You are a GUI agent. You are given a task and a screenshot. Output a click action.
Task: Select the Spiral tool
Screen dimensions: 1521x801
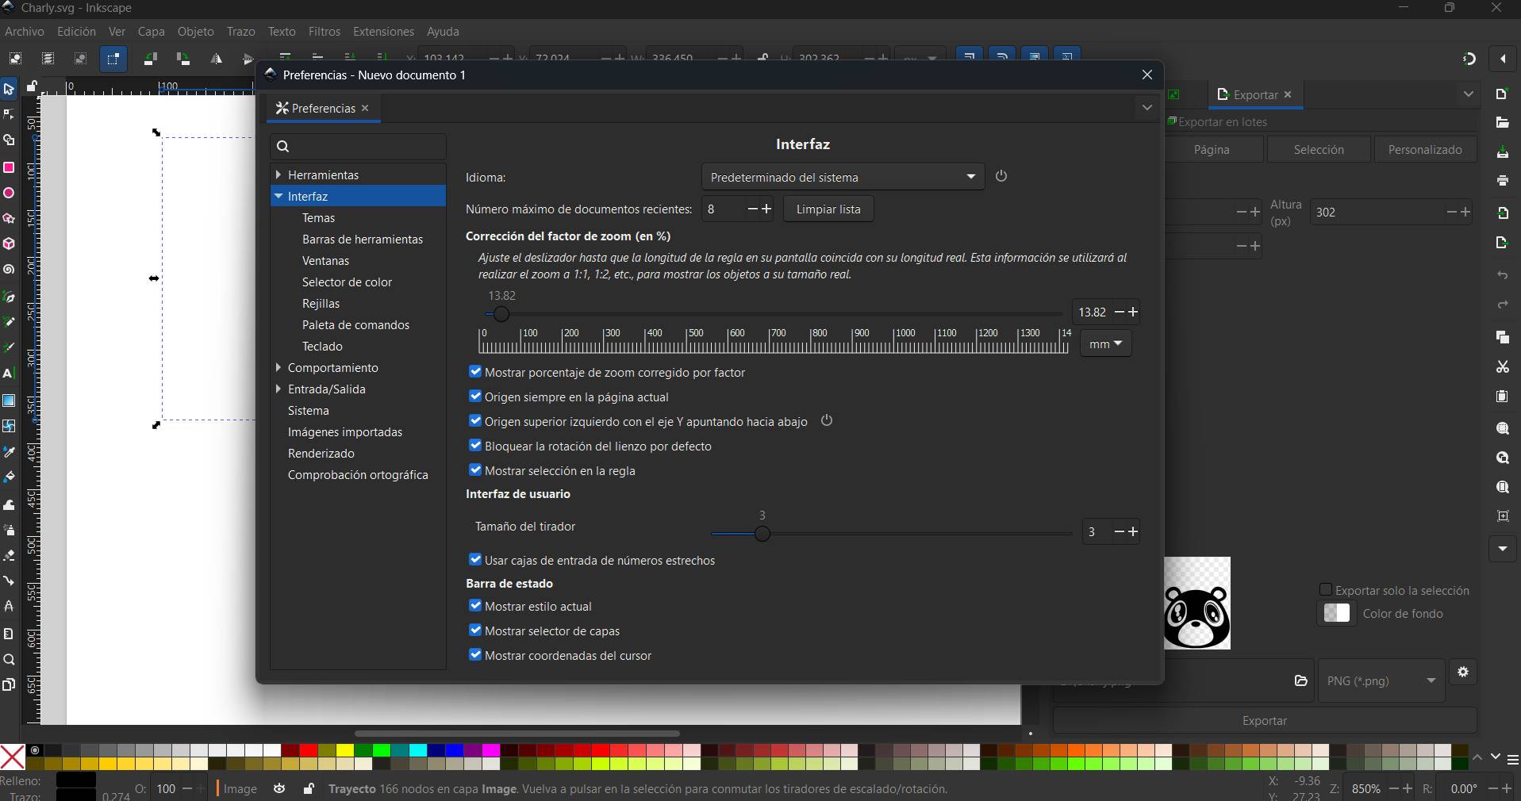pyautogui.click(x=9, y=270)
